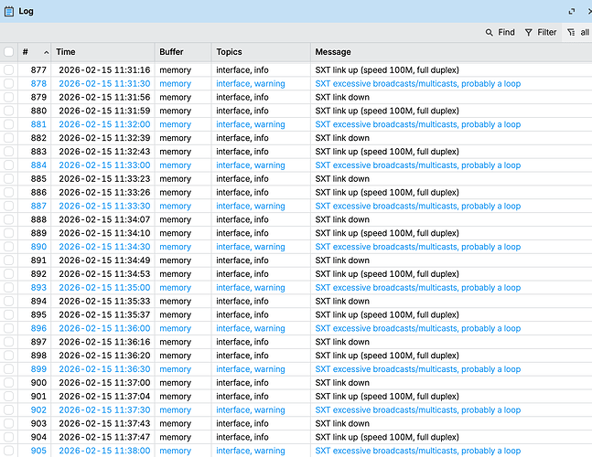
Task: Click the 11:37:04 'SXT link up' message
Action: pyautogui.click(x=387, y=397)
